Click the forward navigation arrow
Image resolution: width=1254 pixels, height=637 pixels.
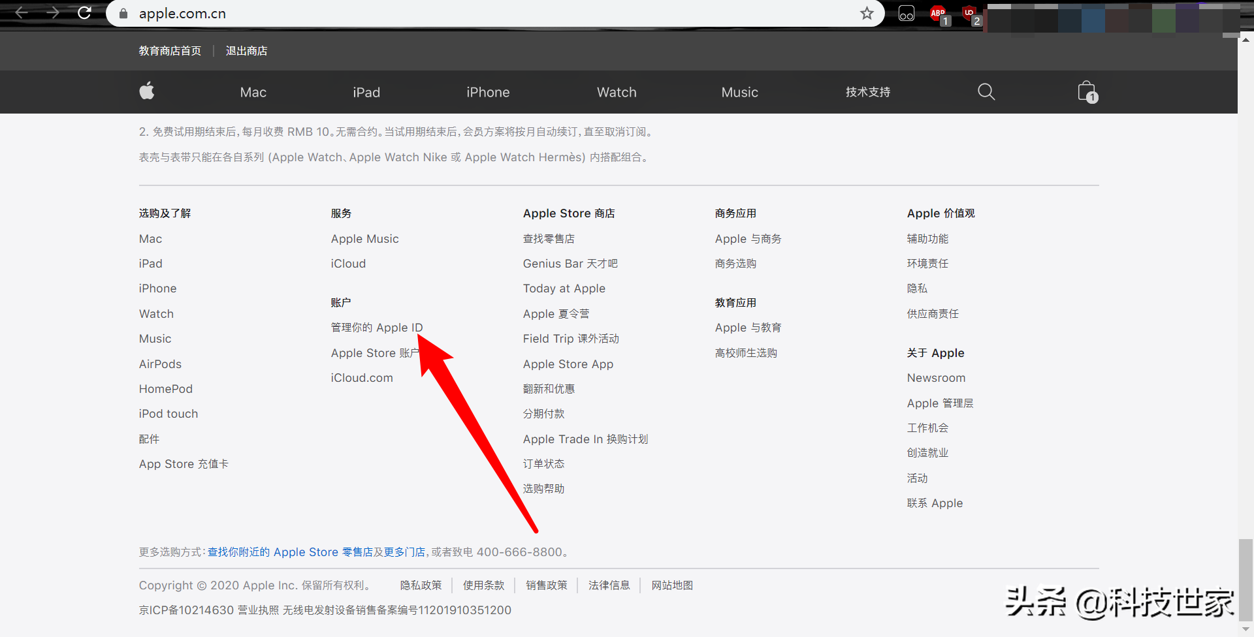pos(53,12)
